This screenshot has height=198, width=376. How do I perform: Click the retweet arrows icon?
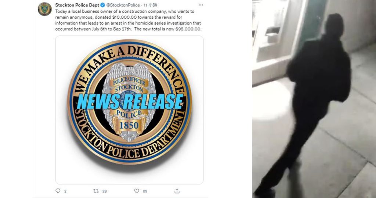click(x=96, y=191)
